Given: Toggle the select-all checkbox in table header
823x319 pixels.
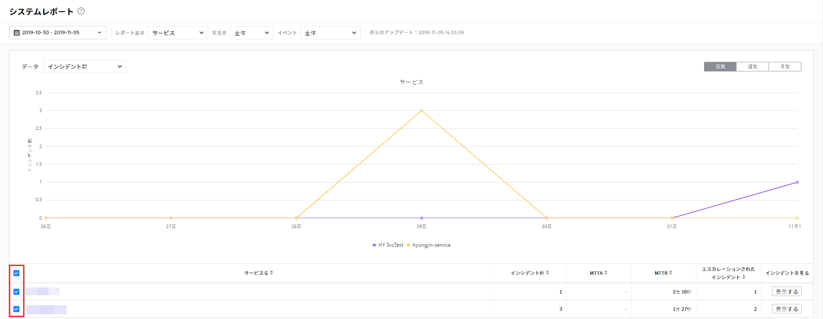Looking at the screenshot, I should 16,273.
